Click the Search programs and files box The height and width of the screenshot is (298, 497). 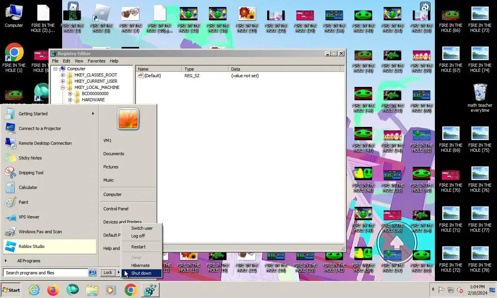point(46,273)
